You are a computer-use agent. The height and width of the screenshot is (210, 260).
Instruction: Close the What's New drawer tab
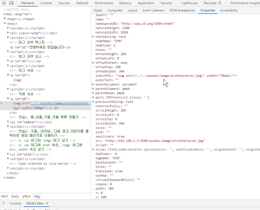click(x=47, y=203)
